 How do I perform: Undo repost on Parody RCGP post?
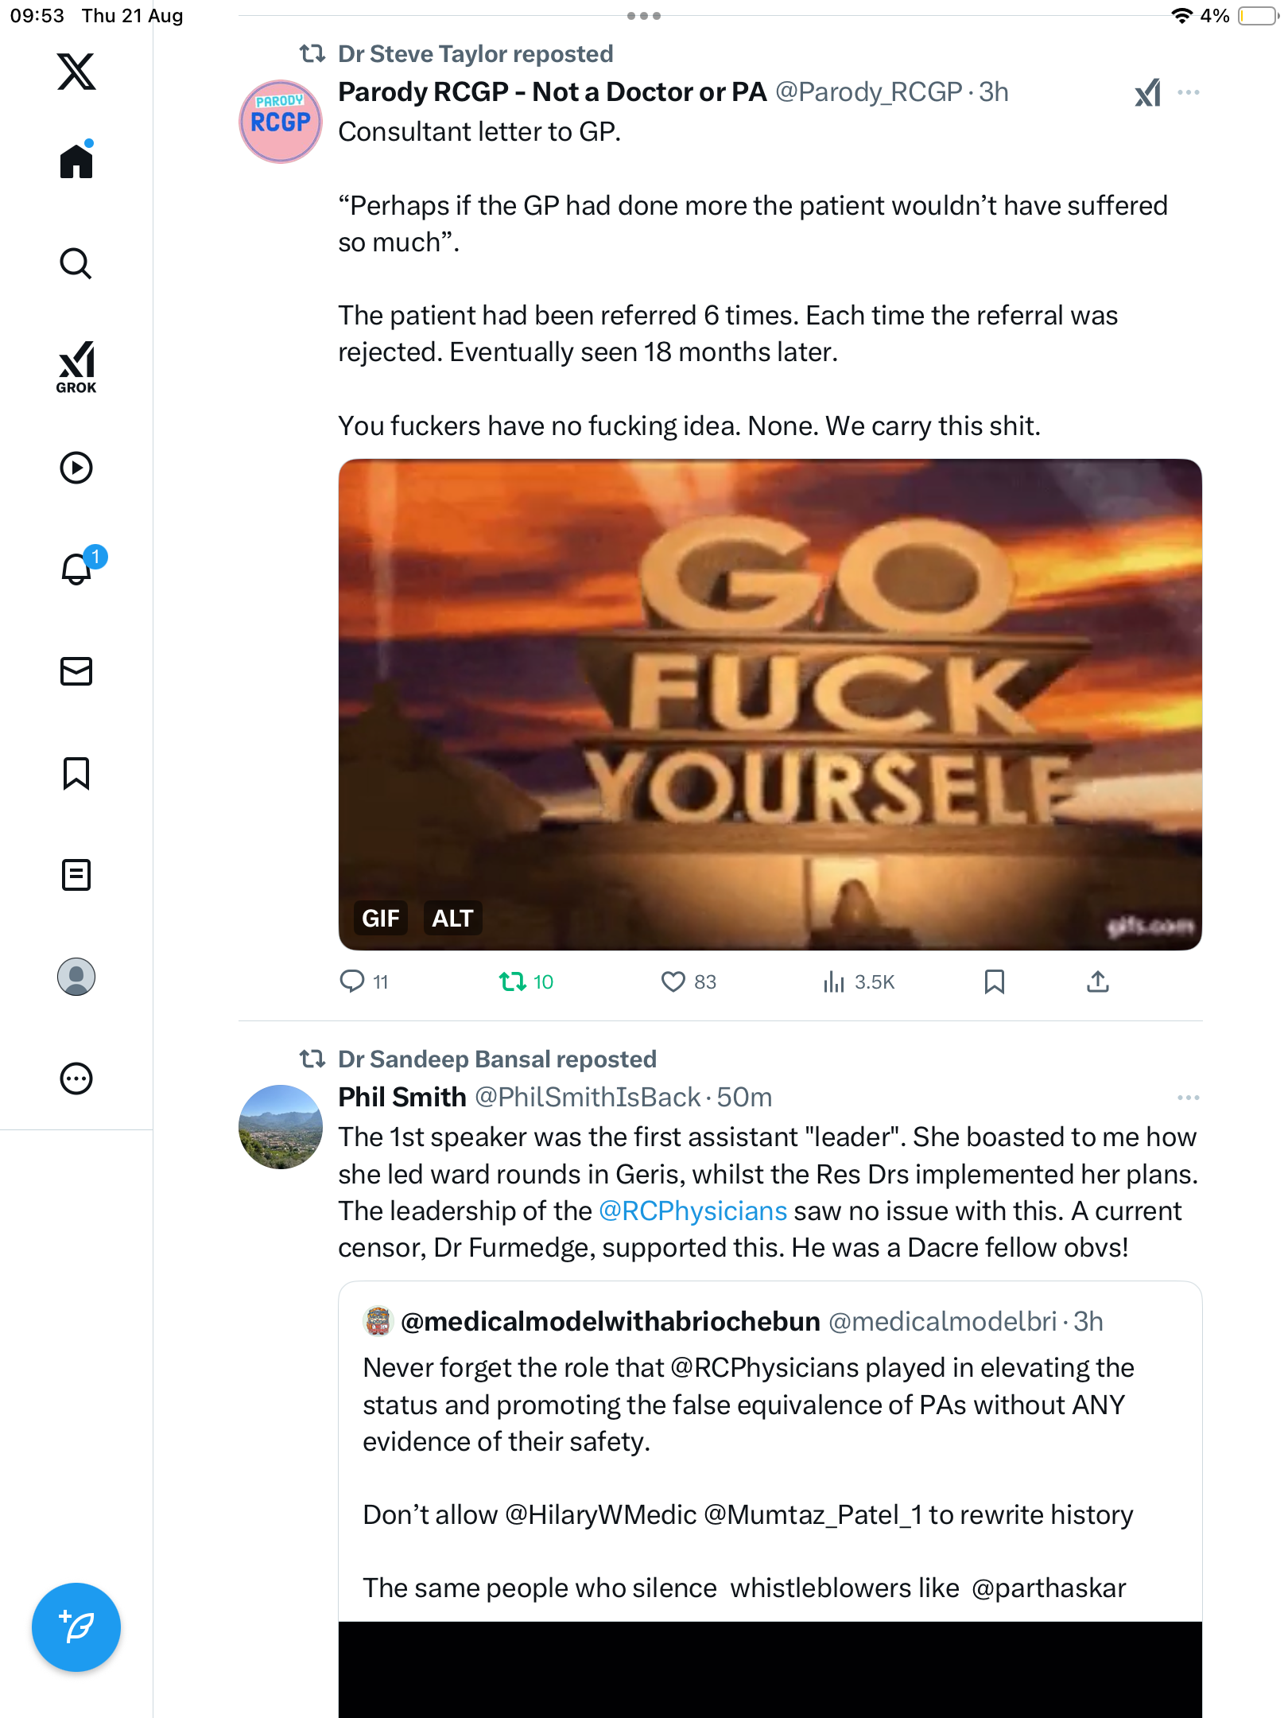tap(513, 982)
